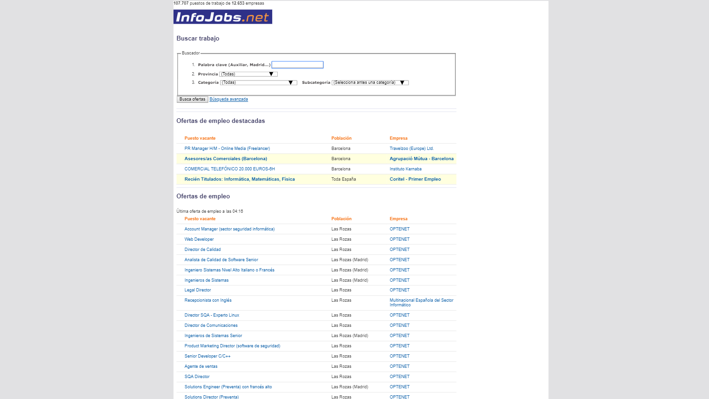This screenshot has height=399, width=709.
Task: Visit Travelzoo (Europe) Ltd. company page
Action: [x=412, y=149]
